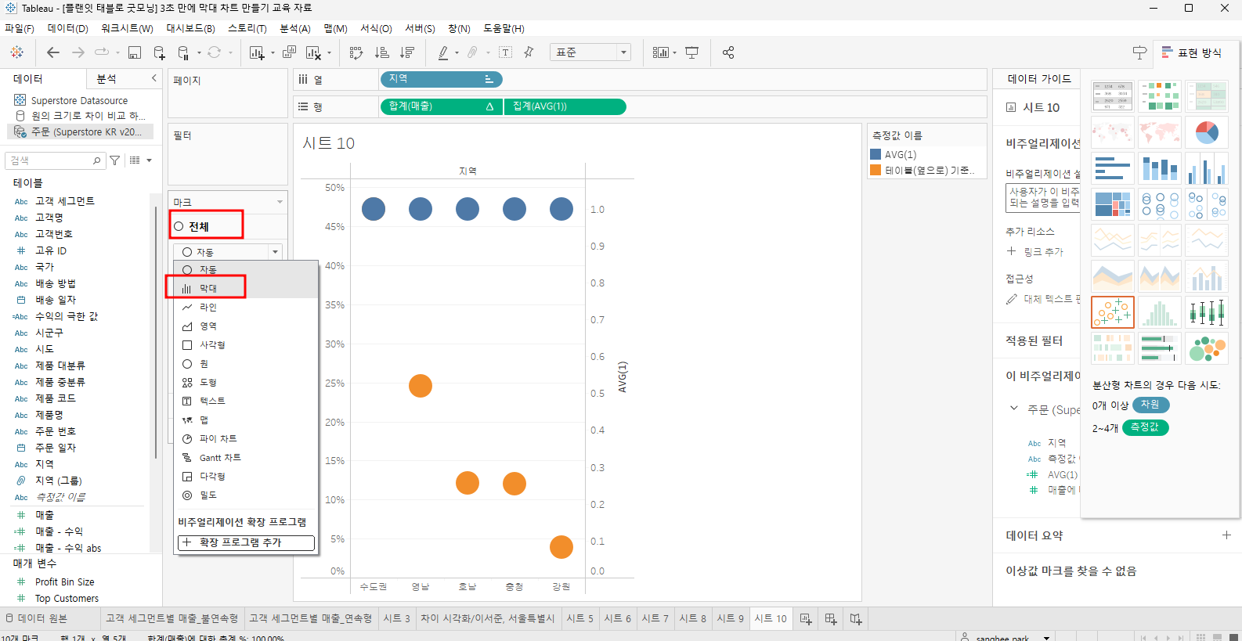
Task: Choose Gantt 차트 mark type
Action: pos(245,457)
